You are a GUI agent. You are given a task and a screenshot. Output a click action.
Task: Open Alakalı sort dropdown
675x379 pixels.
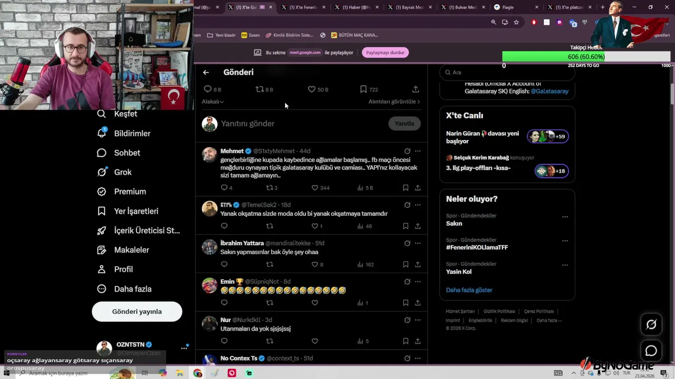click(213, 102)
